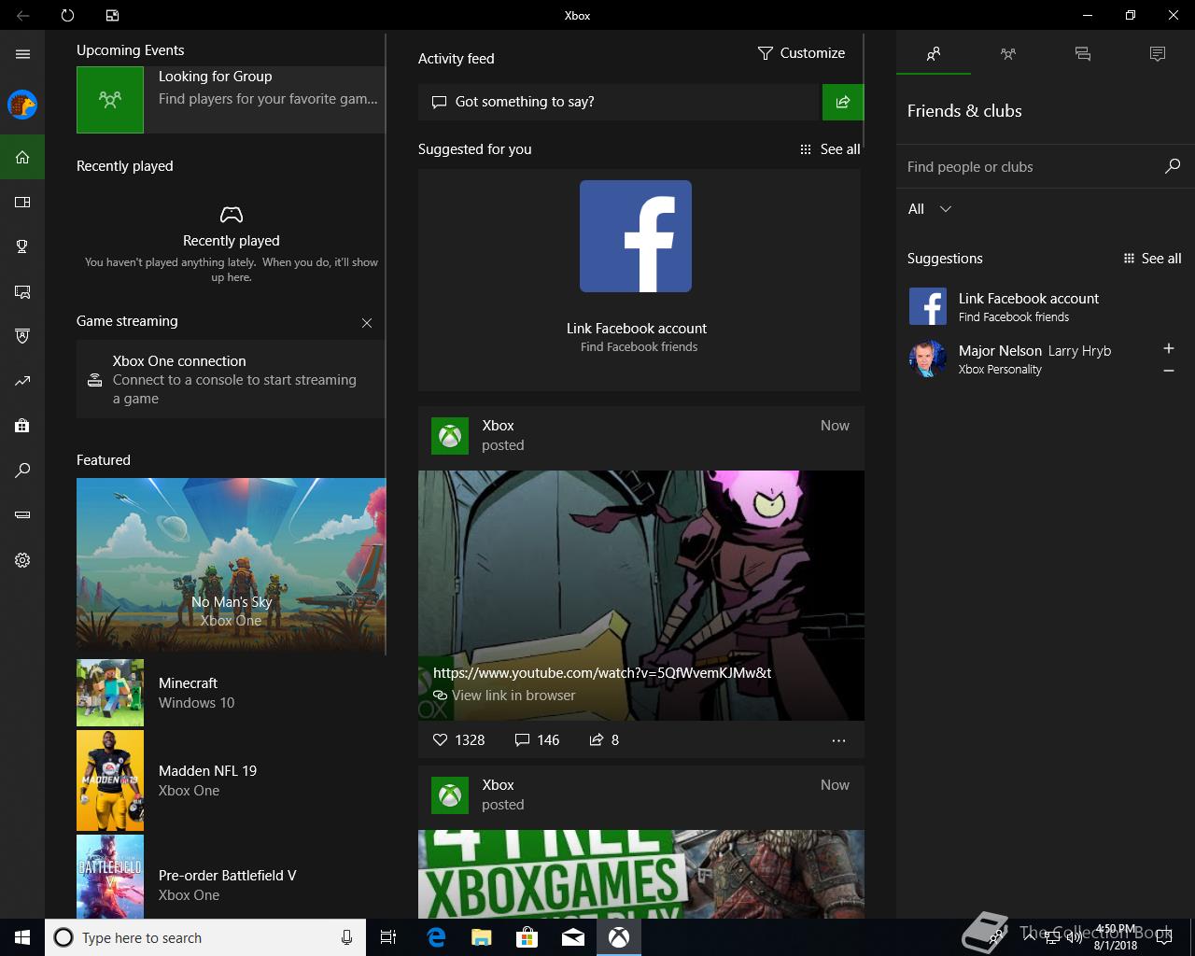Switch to Activity alerts tab
The width and height of the screenshot is (1195, 956).
tap(1158, 54)
